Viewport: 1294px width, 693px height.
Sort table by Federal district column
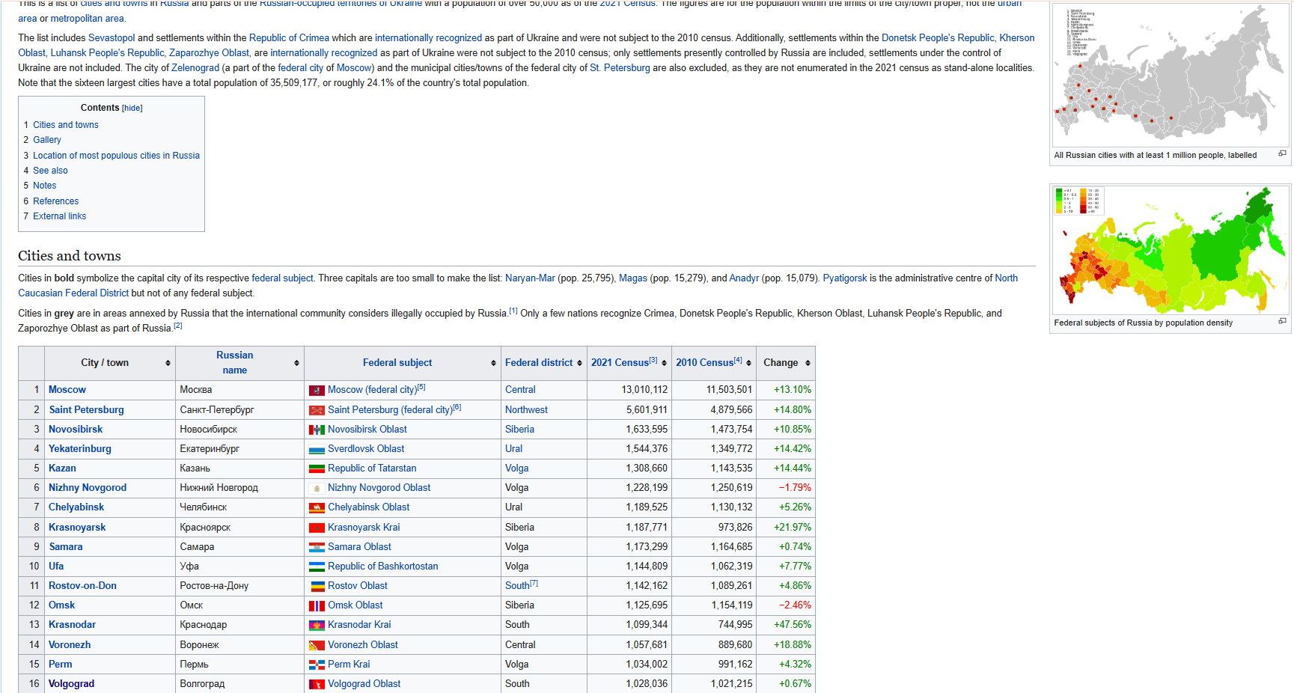(x=579, y=363)
